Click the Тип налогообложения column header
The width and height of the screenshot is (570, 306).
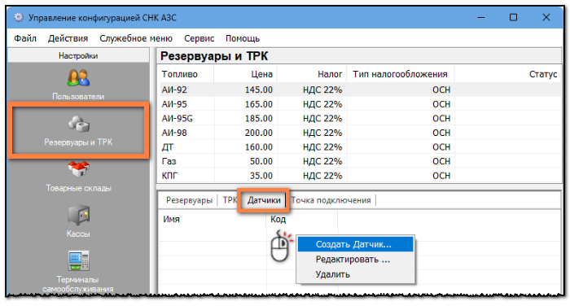coord(401,74)
